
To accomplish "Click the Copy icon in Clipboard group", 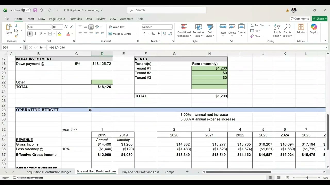I will (16, 31).
